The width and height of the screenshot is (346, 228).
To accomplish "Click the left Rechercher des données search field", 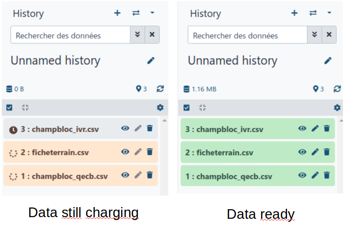I will point(70,35).
